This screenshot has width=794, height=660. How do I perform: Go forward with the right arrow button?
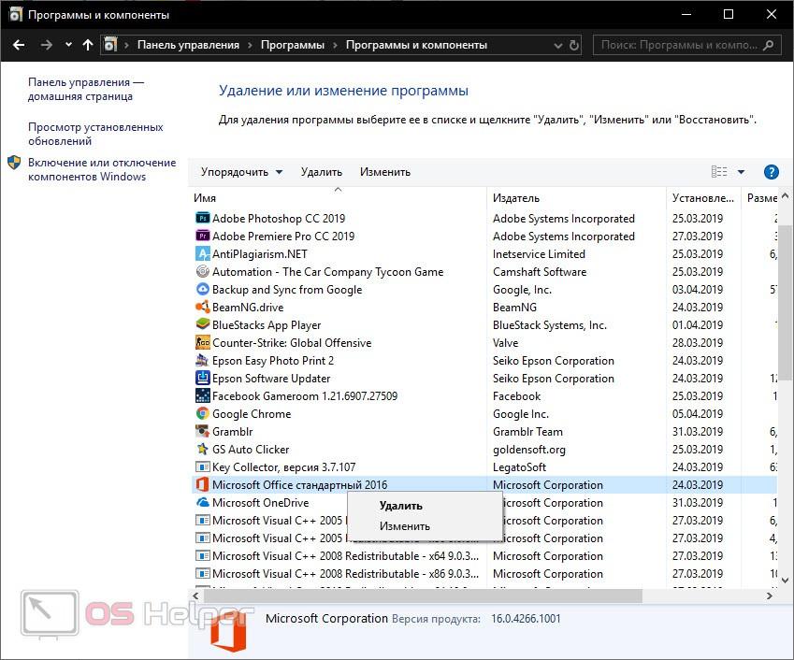click(x=47, y=45)
